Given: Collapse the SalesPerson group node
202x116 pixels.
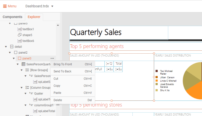Looking at the screenshot, I should click(x=26, y=76).
